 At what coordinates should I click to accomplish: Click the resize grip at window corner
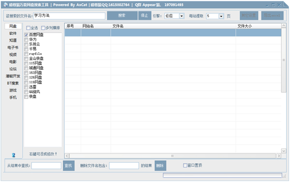click(x=284, y=176)
